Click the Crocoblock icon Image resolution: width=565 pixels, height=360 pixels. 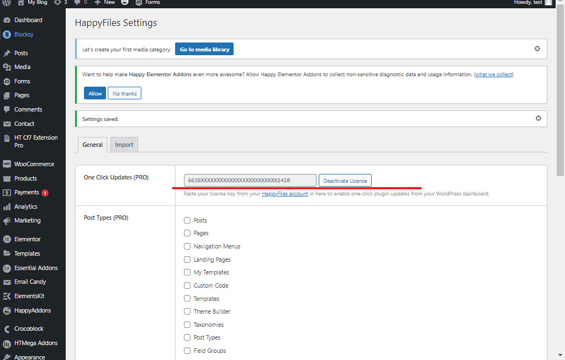pos(7,329)
